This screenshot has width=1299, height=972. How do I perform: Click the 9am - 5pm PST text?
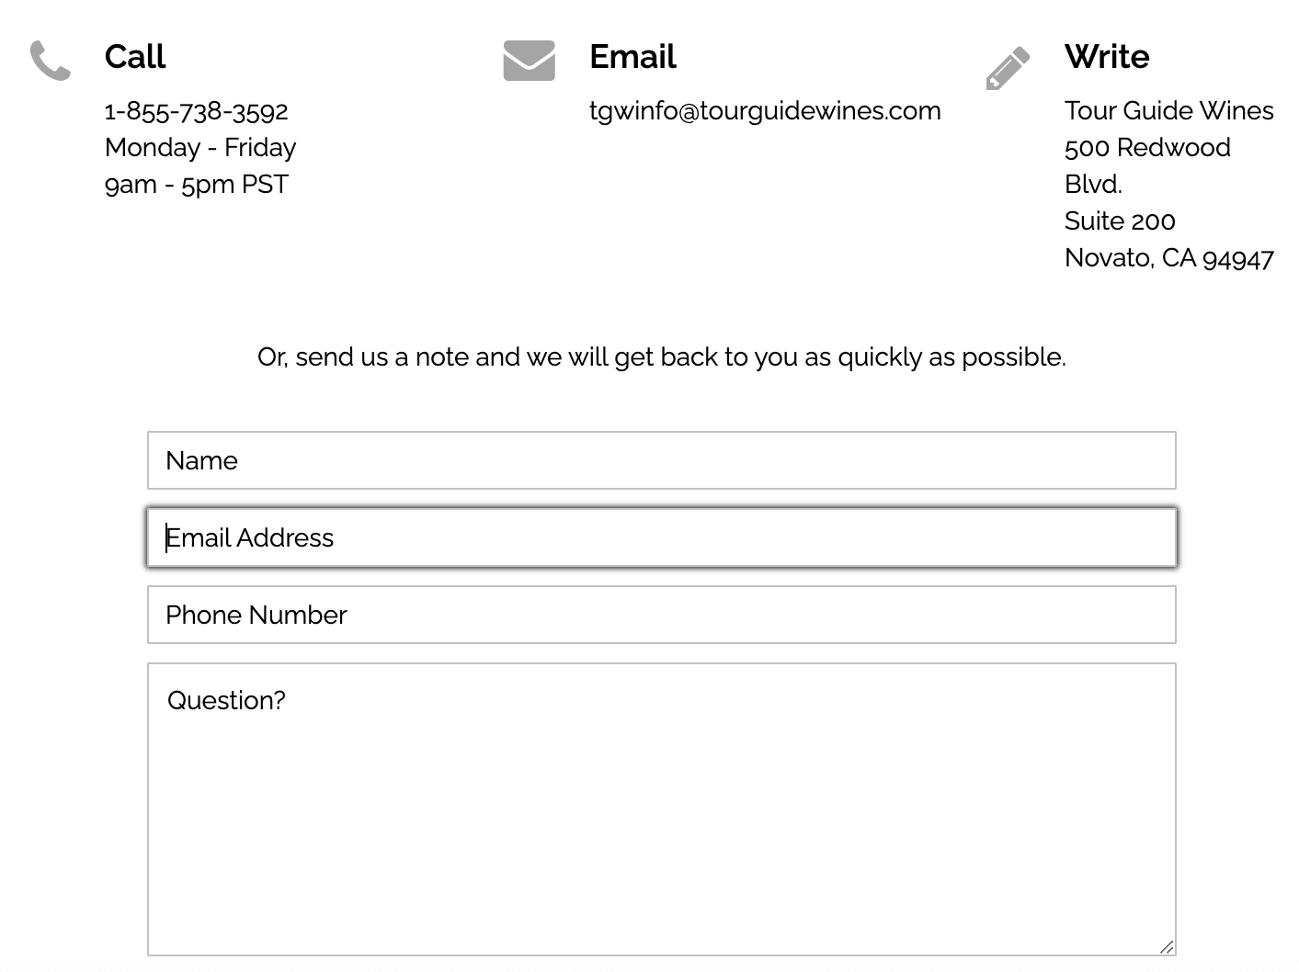[197, 185]
